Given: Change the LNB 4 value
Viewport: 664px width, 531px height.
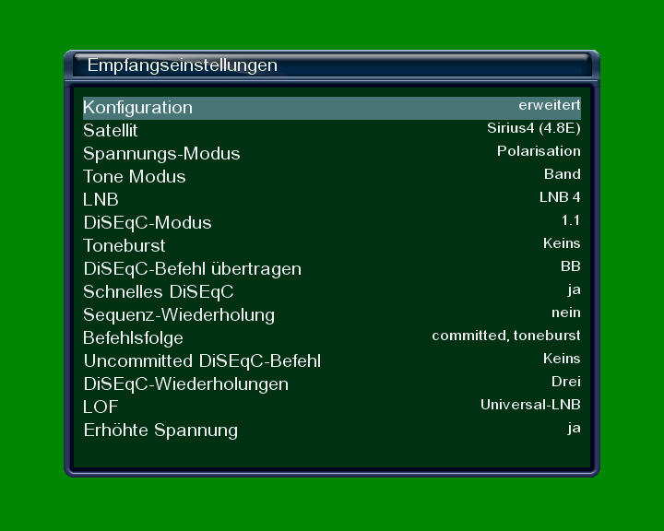Looking at the screenshot, I should tap(560, 197).
